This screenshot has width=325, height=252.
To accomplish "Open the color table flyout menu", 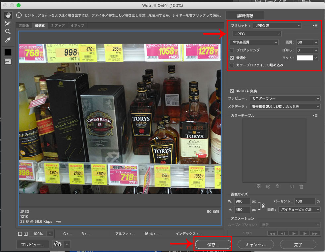I will point(315,115).
